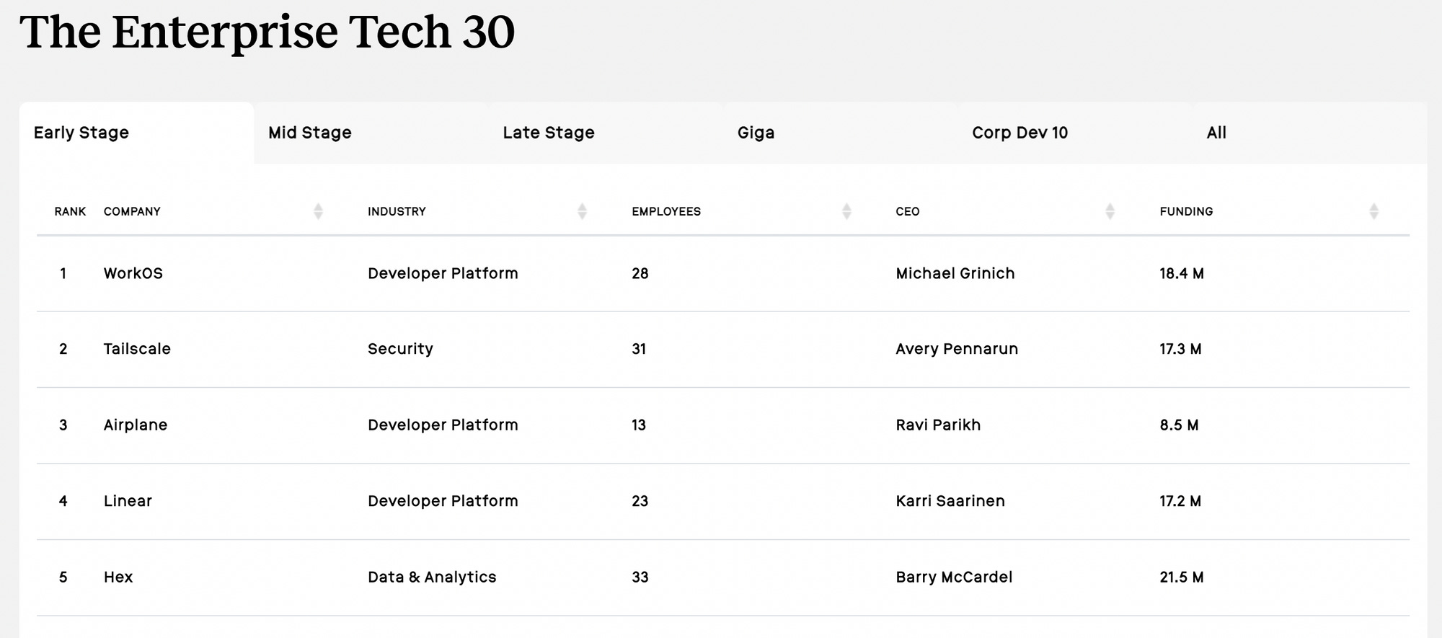Switch to the Mid Stage tab

[310, 133]
